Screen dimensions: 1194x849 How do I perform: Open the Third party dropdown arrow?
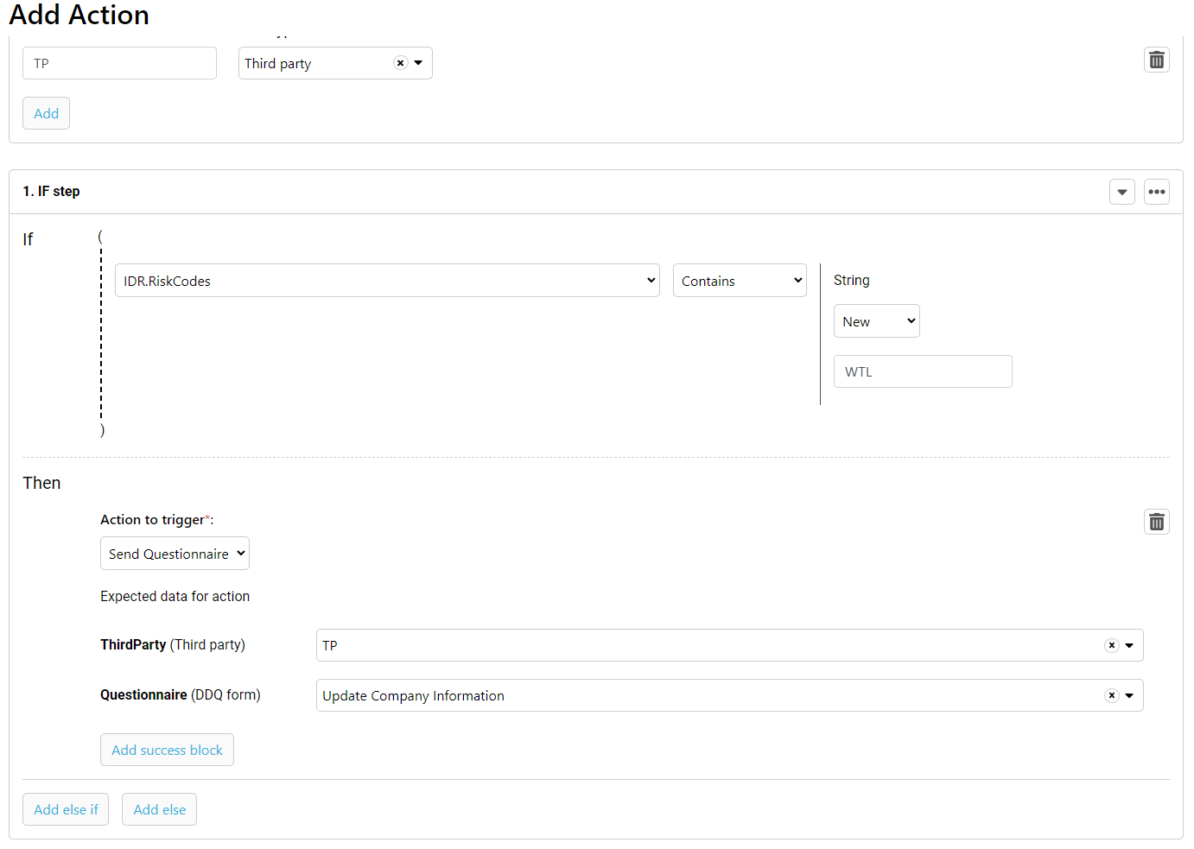point(418,62)
